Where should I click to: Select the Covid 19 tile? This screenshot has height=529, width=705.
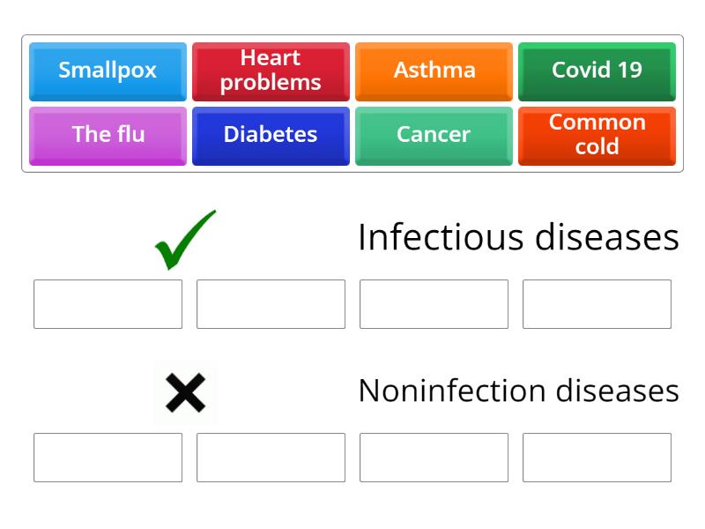pos(597,71)
